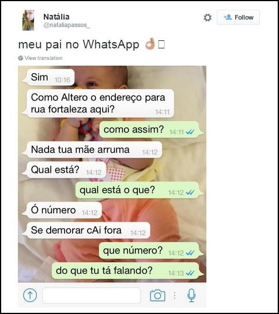Screen dimensions: 279x314
Task: Click View translation
Action: click(43, 58)
